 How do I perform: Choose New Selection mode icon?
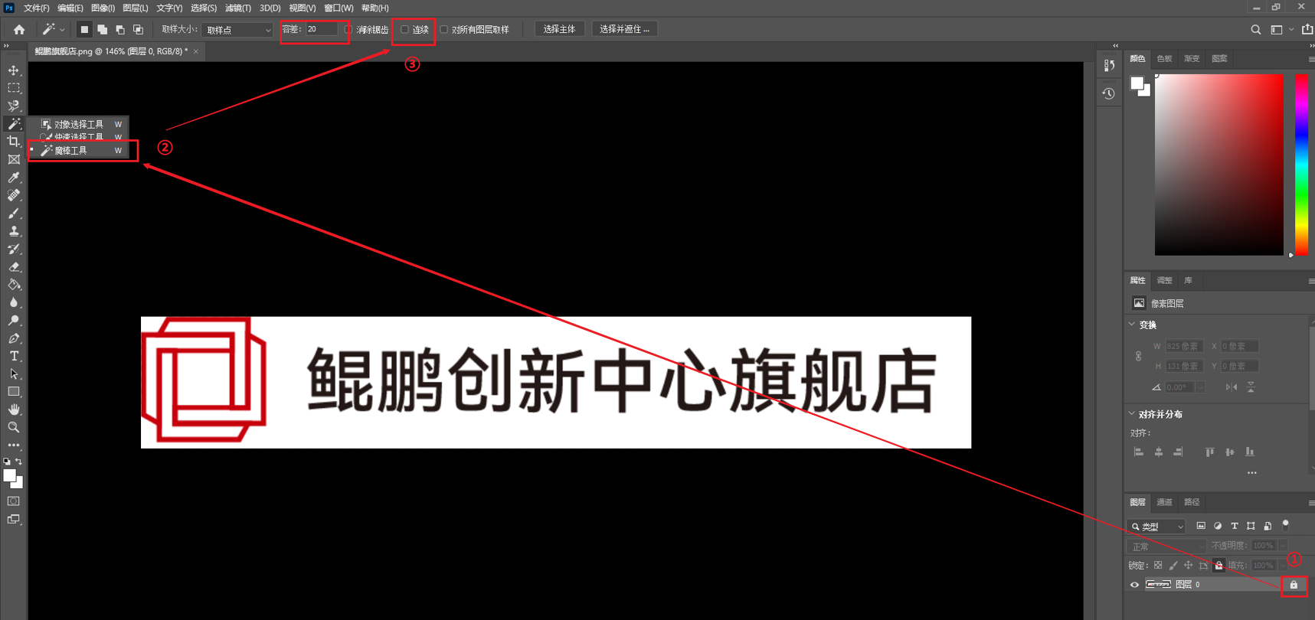pyautogui.click(x=84, y=29)
